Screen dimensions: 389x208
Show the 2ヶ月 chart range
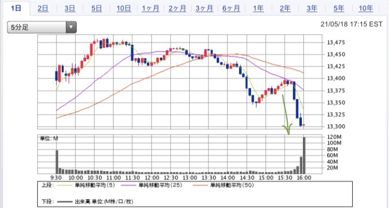click(177, 8)
